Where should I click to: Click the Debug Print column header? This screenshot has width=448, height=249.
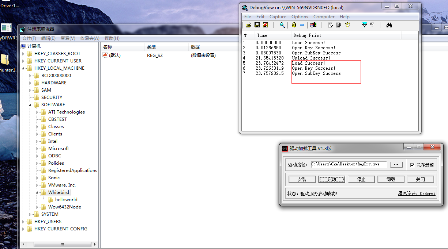346,35
